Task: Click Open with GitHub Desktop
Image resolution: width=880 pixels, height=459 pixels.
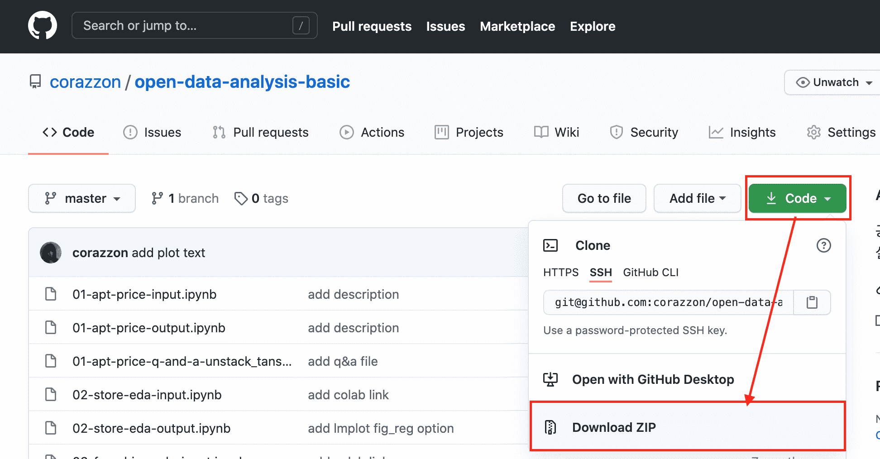Action: click(x=687, y=379)
